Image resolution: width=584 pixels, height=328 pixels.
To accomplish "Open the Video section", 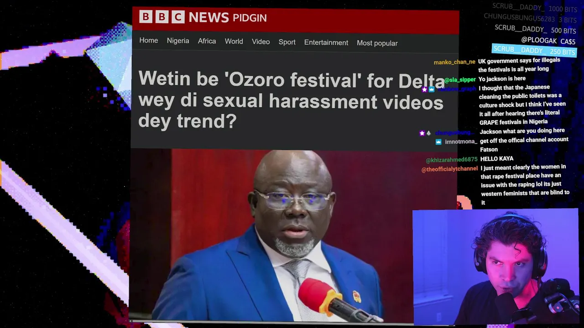I will [261, 41].
